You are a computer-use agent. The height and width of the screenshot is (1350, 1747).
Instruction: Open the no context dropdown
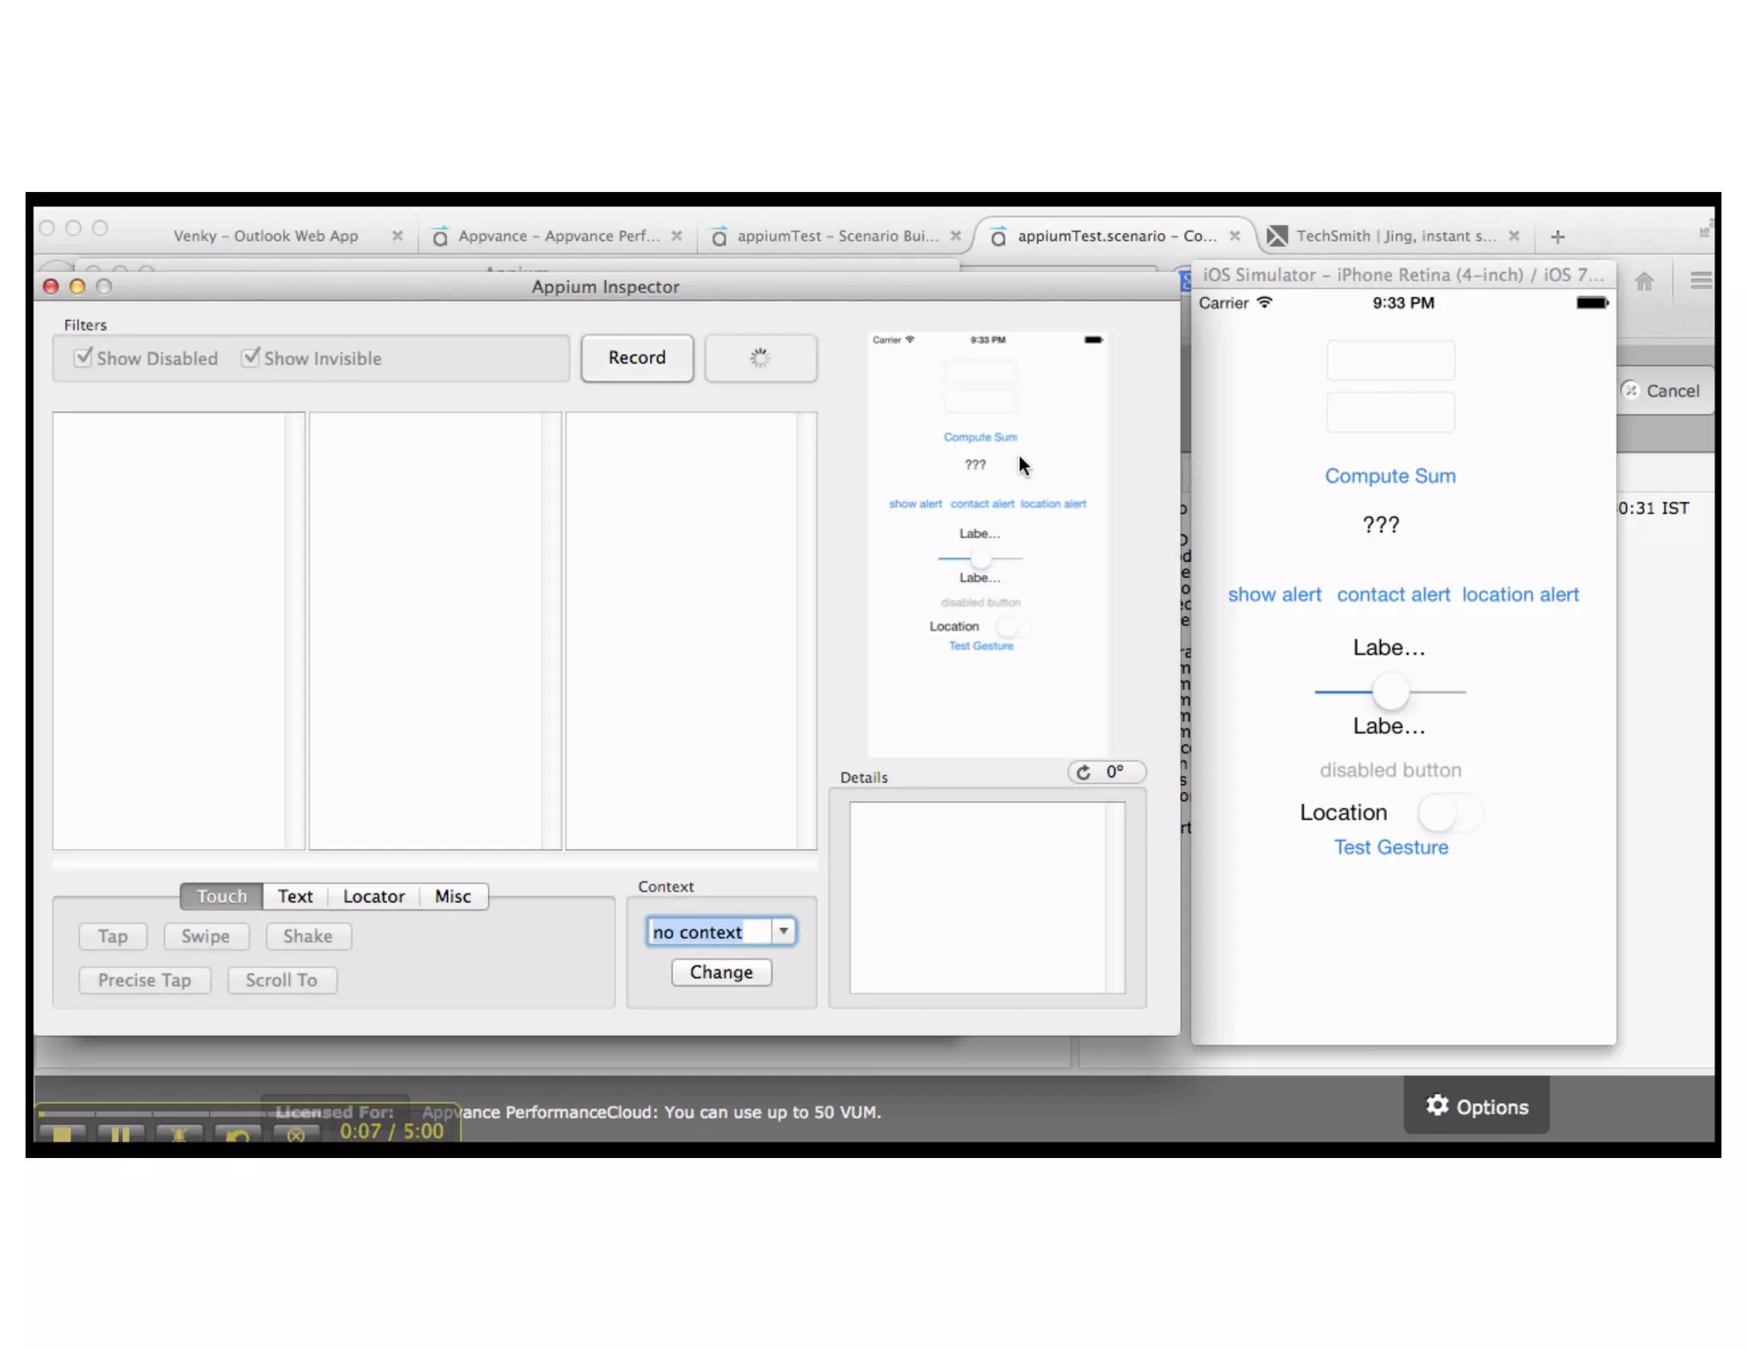(783, 931)
